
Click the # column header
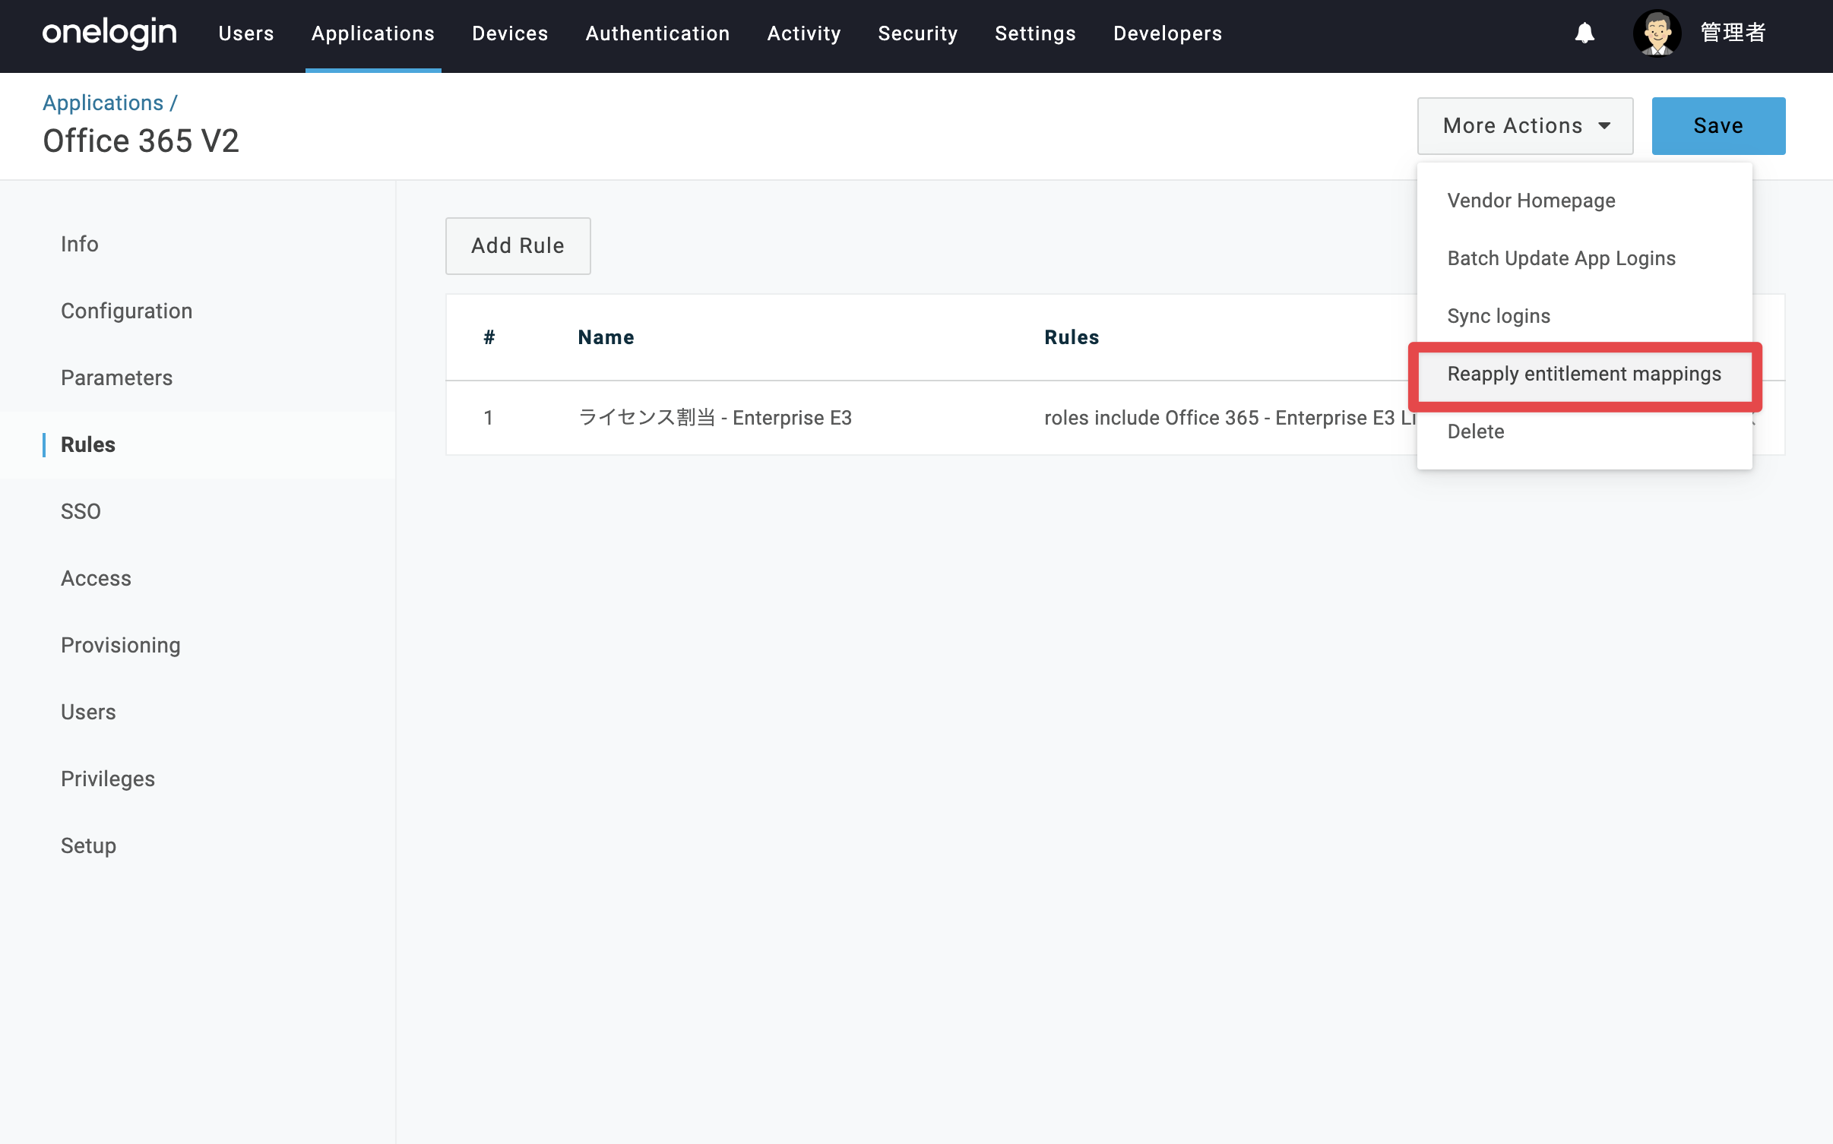[489, 337]
